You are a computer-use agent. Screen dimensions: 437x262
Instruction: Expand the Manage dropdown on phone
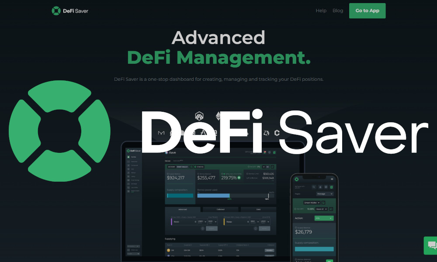[325, 193]
